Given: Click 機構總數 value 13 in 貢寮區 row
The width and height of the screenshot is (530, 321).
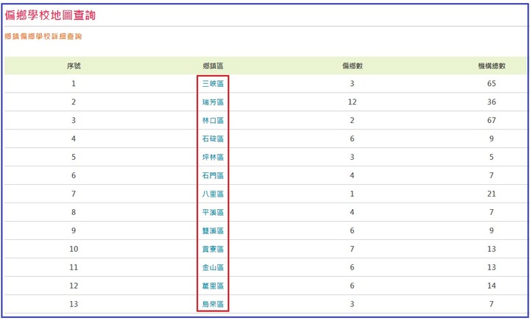Looking at the screenshot, I should pyautogui.click(x=492, y=249).
